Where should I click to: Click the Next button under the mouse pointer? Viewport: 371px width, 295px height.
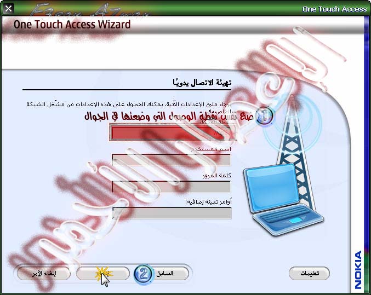click(x=103, y=274)
